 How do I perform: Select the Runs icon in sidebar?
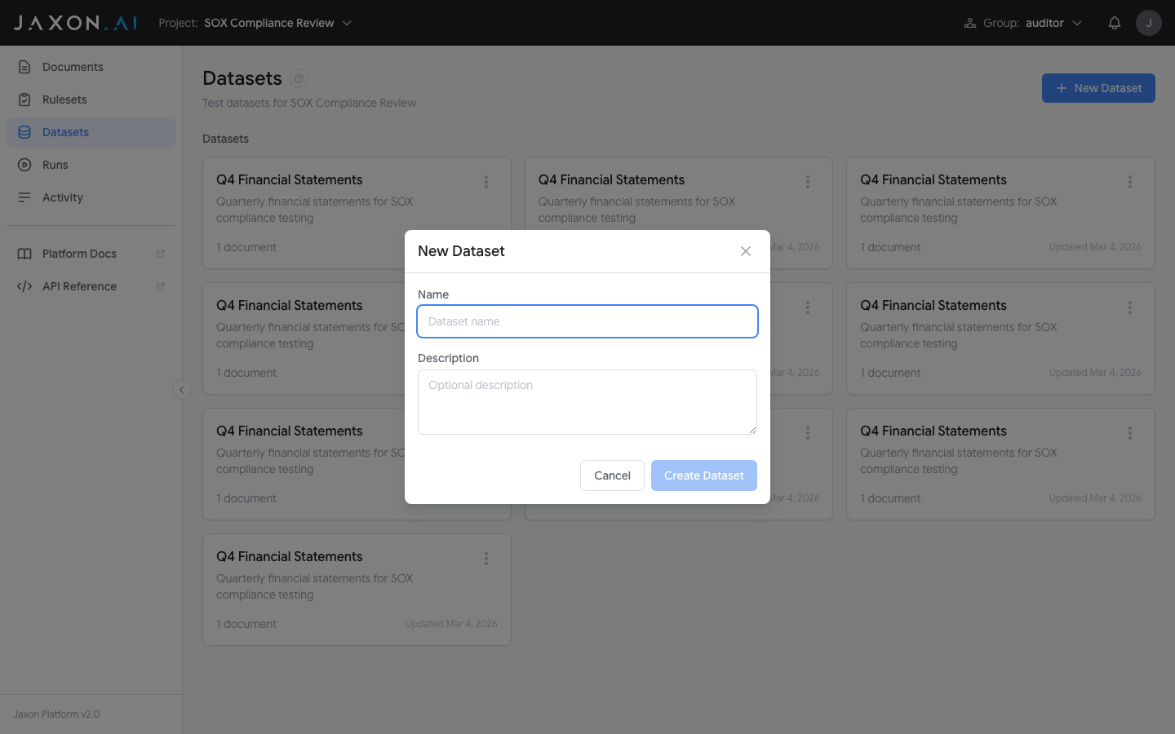[x=25, y=164]
